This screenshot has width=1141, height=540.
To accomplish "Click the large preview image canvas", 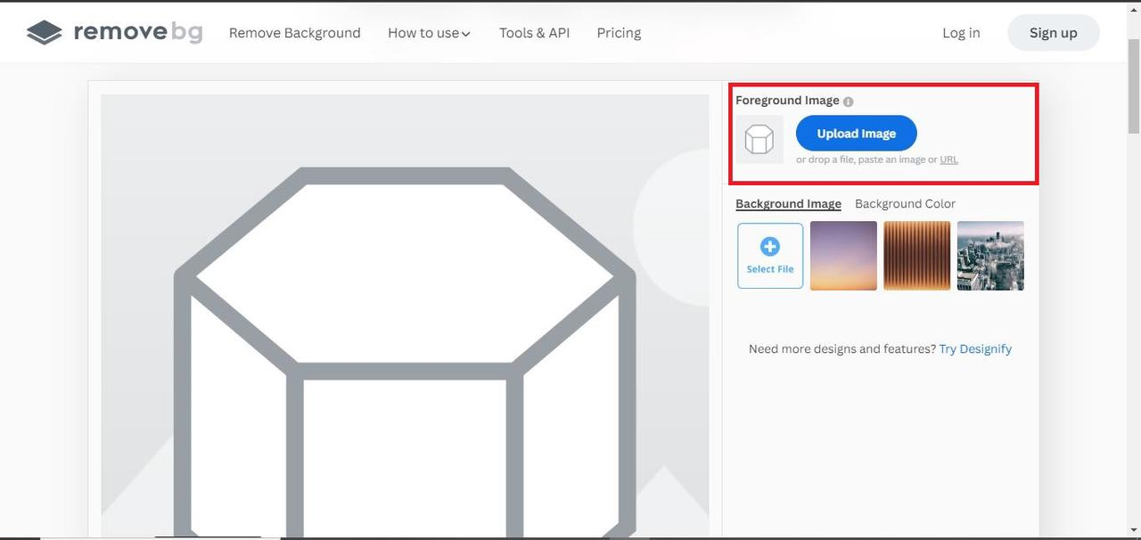I will 405,316.
